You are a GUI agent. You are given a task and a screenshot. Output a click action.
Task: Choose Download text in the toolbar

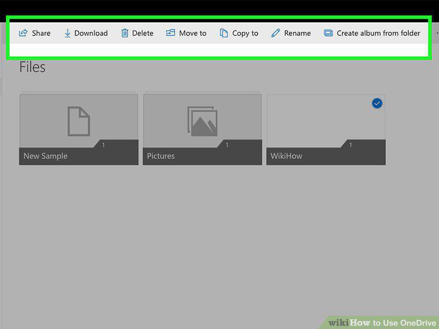[x=91, y=33]
